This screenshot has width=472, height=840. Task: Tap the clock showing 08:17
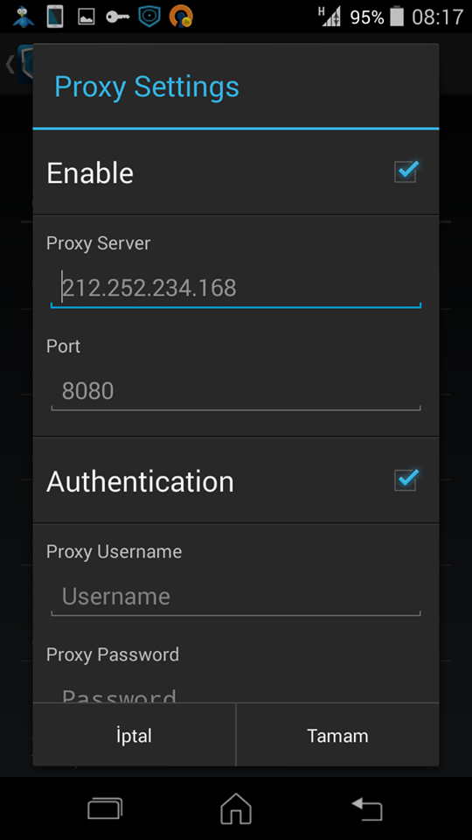(x=437, y=17)
